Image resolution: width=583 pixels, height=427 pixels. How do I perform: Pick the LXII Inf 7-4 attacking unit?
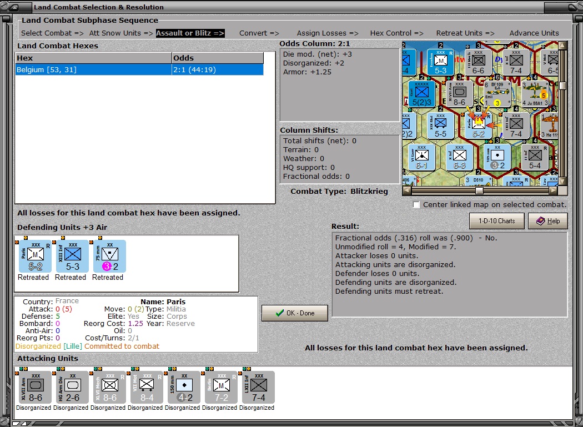258,387
